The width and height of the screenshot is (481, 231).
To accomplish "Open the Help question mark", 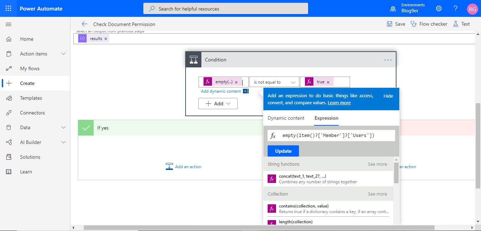I will pos(456,8).
